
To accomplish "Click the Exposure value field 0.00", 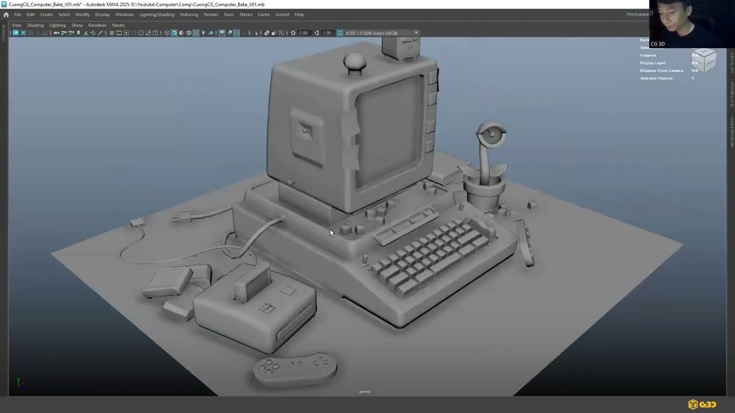I will pyautogui.click(x=304, y=33).
